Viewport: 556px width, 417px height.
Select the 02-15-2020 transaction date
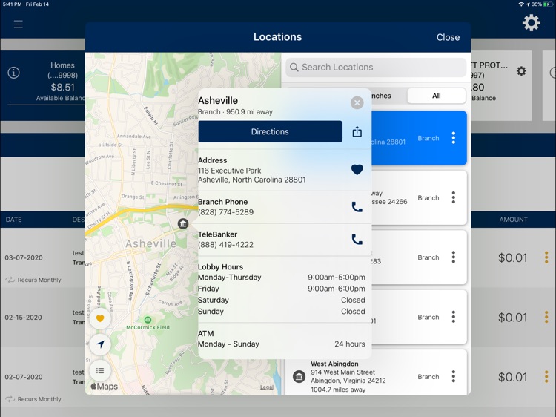point(24,318)
